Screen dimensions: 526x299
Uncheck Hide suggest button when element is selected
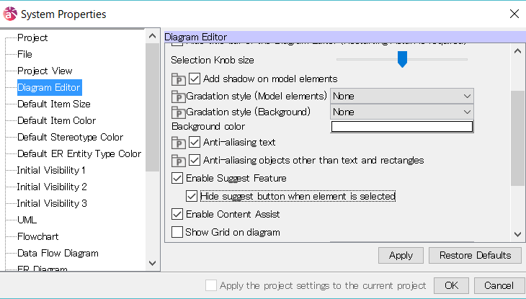pos(192,196)
